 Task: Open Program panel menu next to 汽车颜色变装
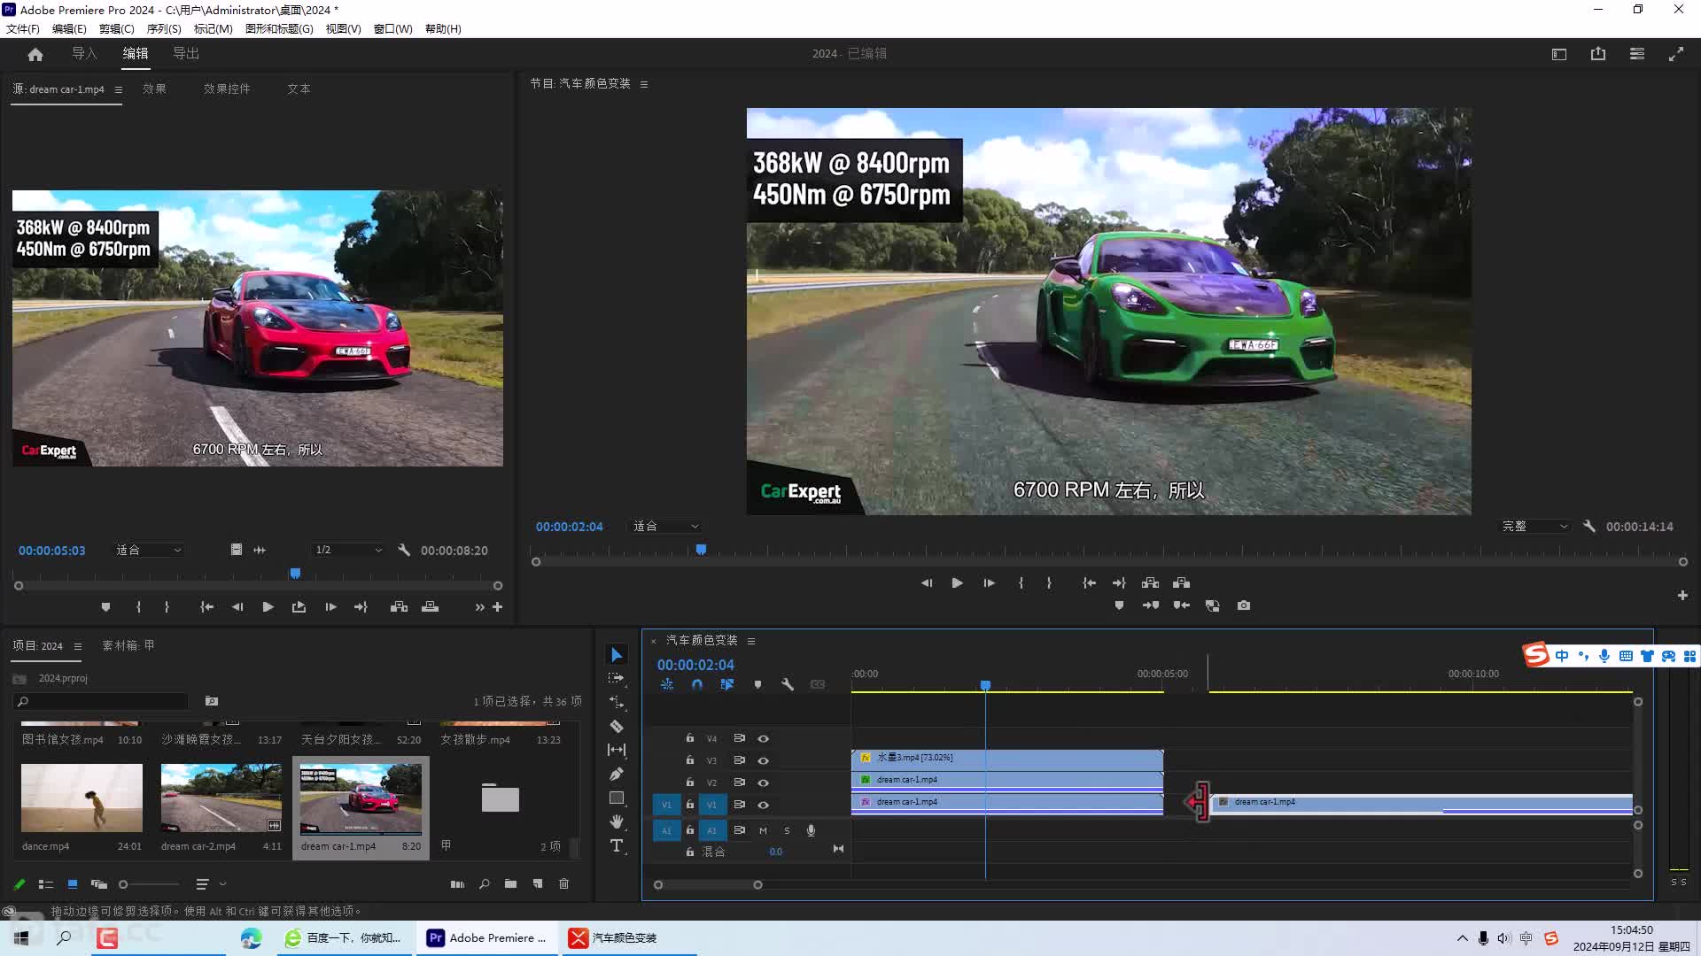tap(644, 84)
